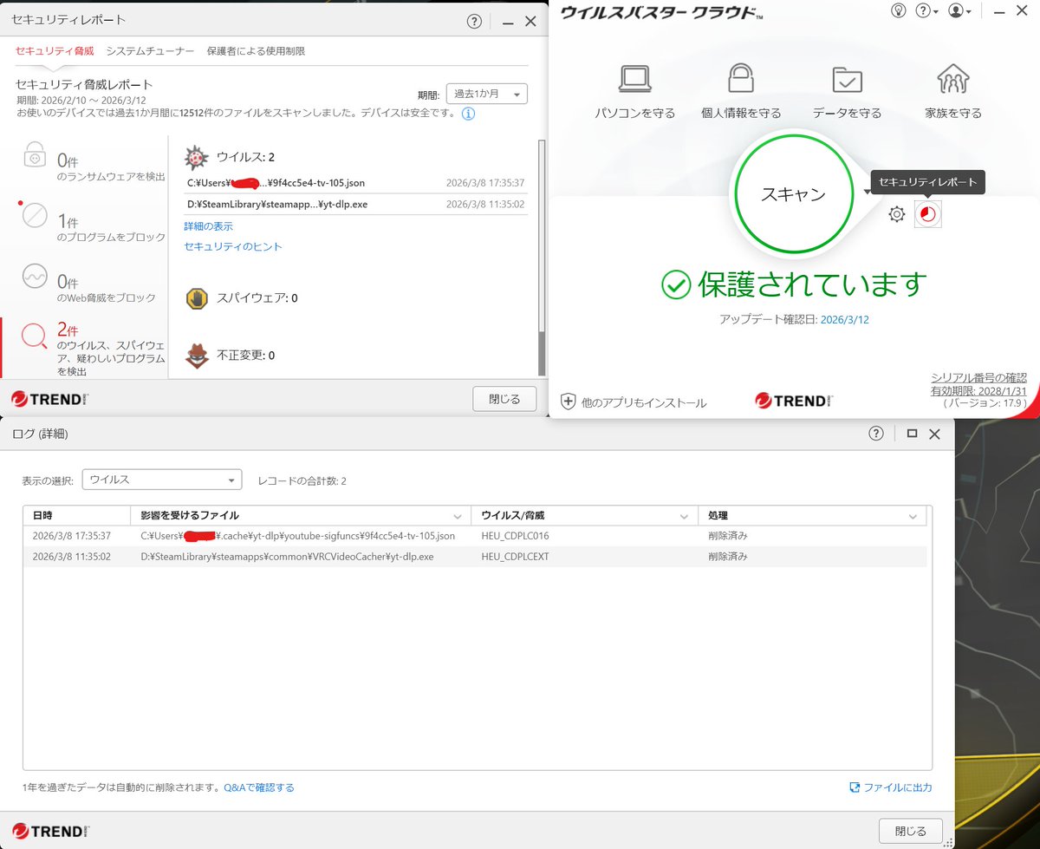The width and height of the screenshot is (1040, 849).
Task: Open the help menu in ウイルスバスター window
Action: click(x=926, y=11)
